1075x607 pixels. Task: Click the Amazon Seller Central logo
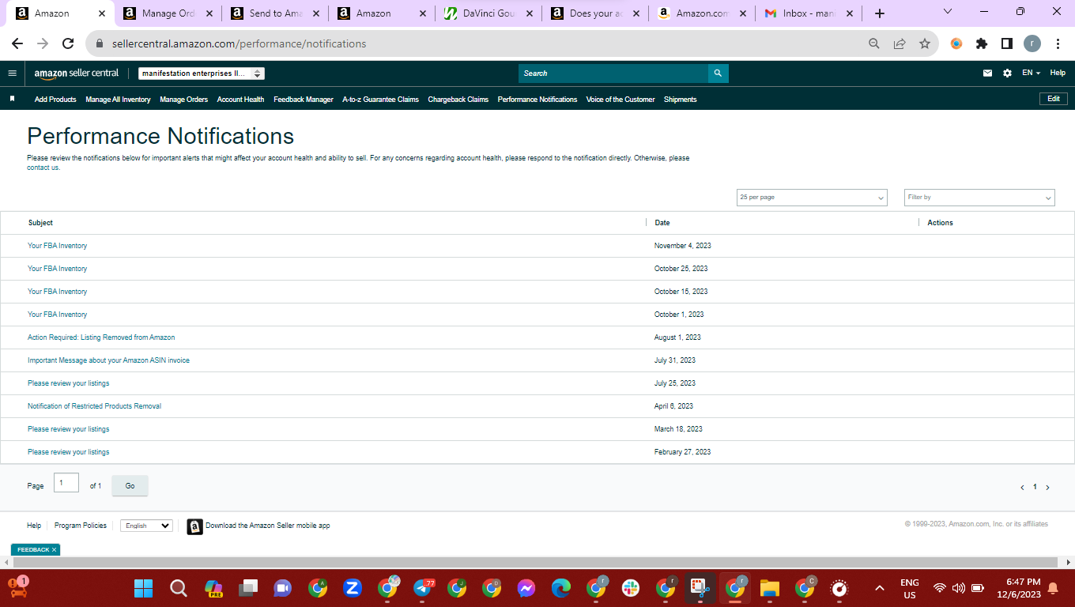pyautogui.click(x=77, y=74)
